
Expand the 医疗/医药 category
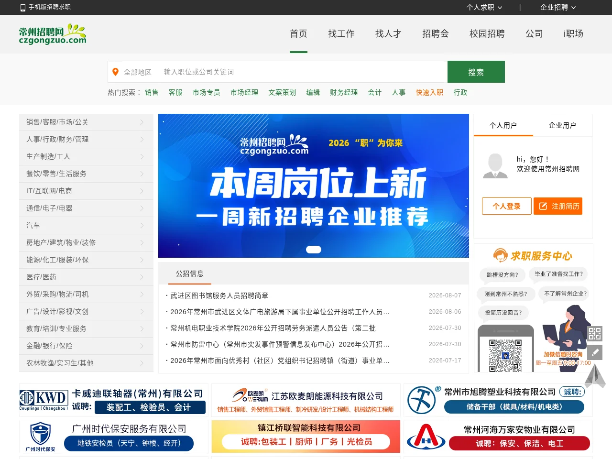[x=86, y=277]
